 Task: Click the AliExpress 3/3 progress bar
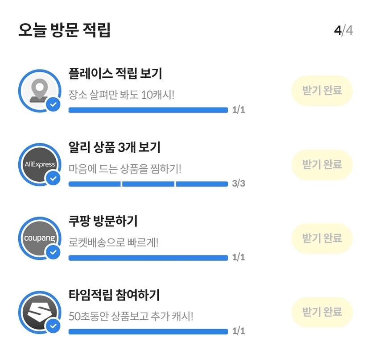(148, 184)
